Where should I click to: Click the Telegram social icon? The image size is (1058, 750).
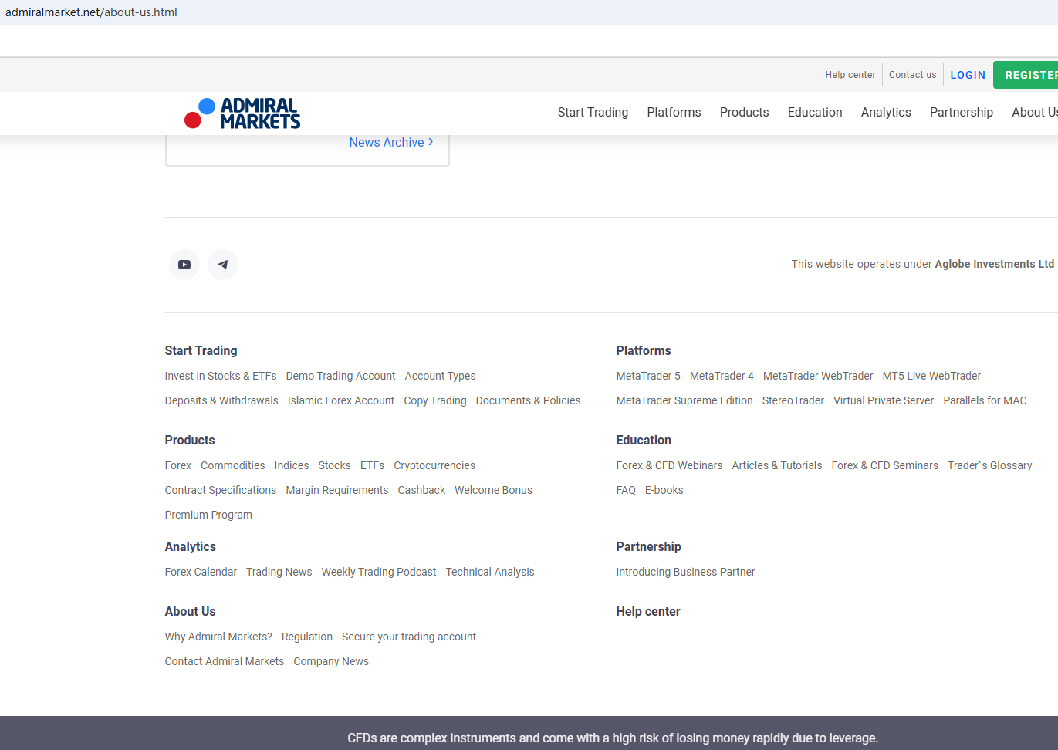pyautogui.click(x=223, y=265)
